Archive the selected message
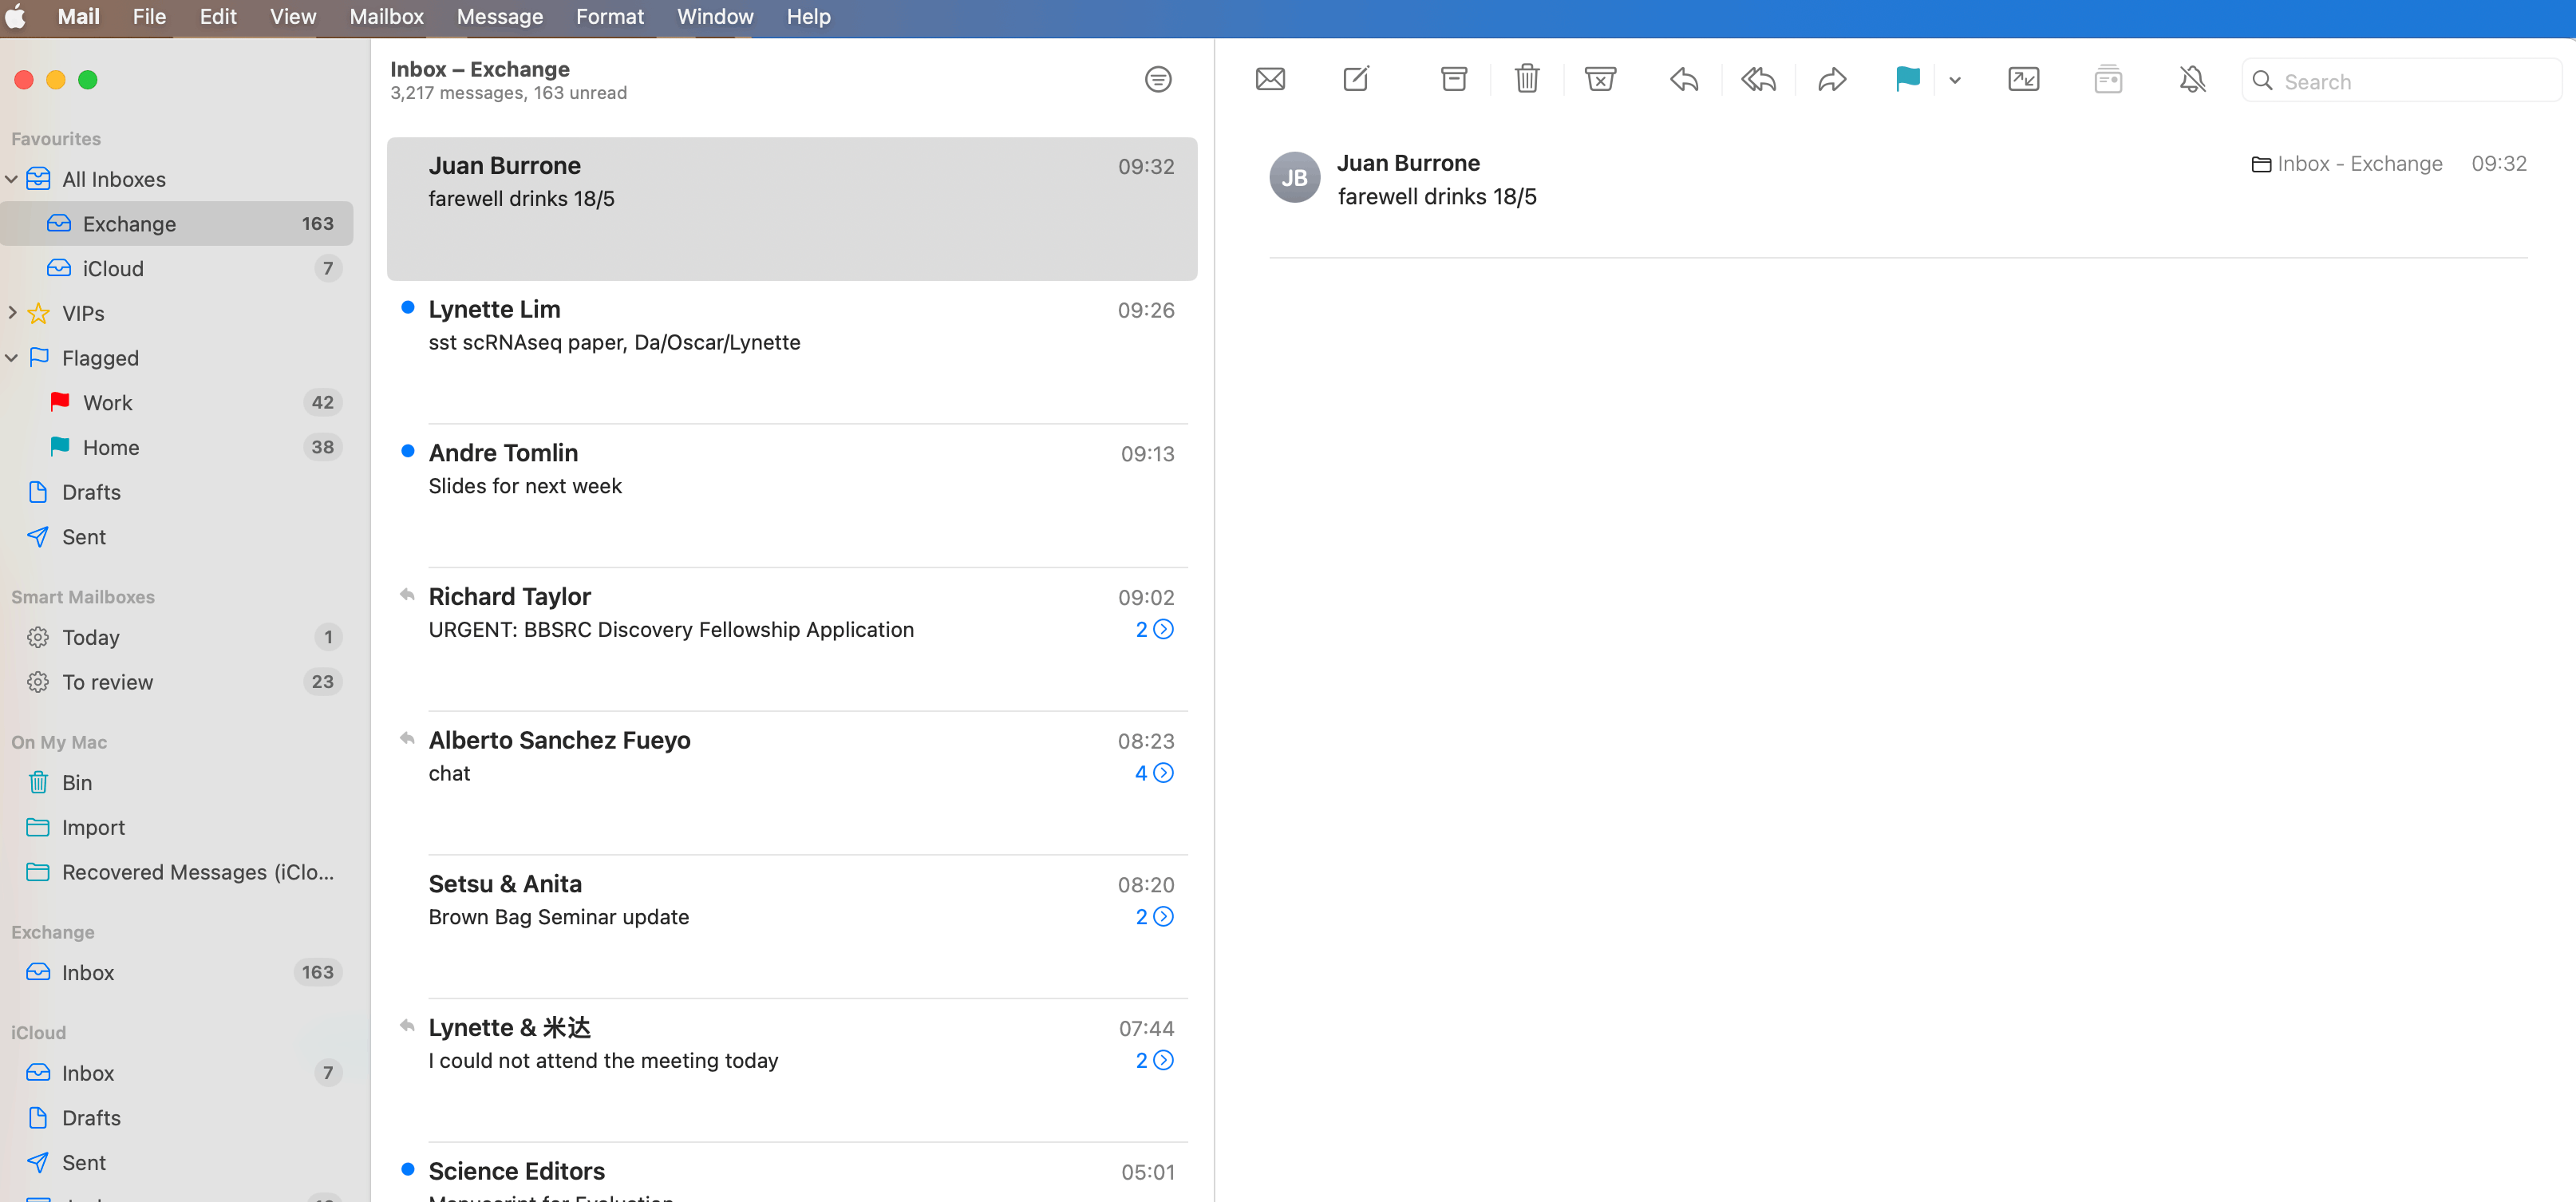 point(1454,79)
